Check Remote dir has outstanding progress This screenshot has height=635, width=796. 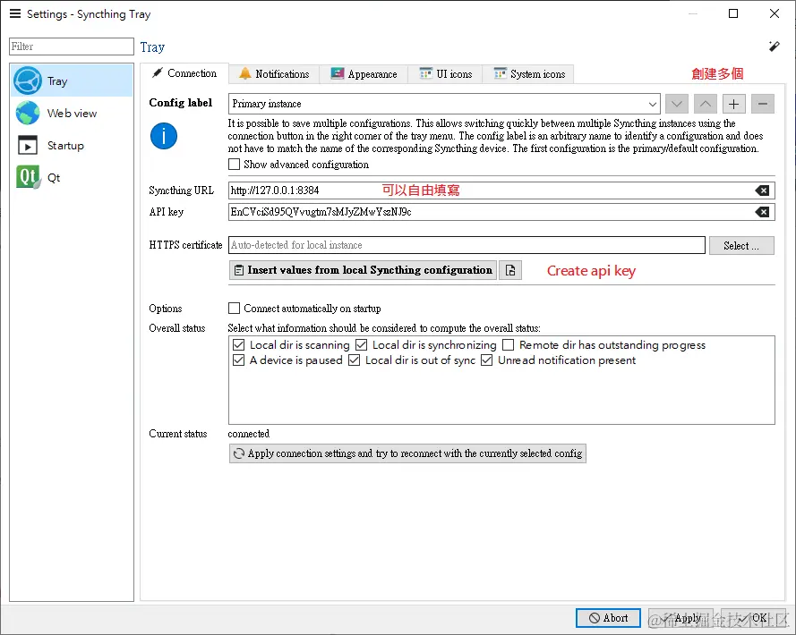click(509, 345)
